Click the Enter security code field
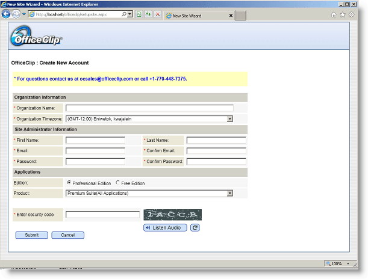Viewport: 368px width, 279px height. [x=102, y=215]
